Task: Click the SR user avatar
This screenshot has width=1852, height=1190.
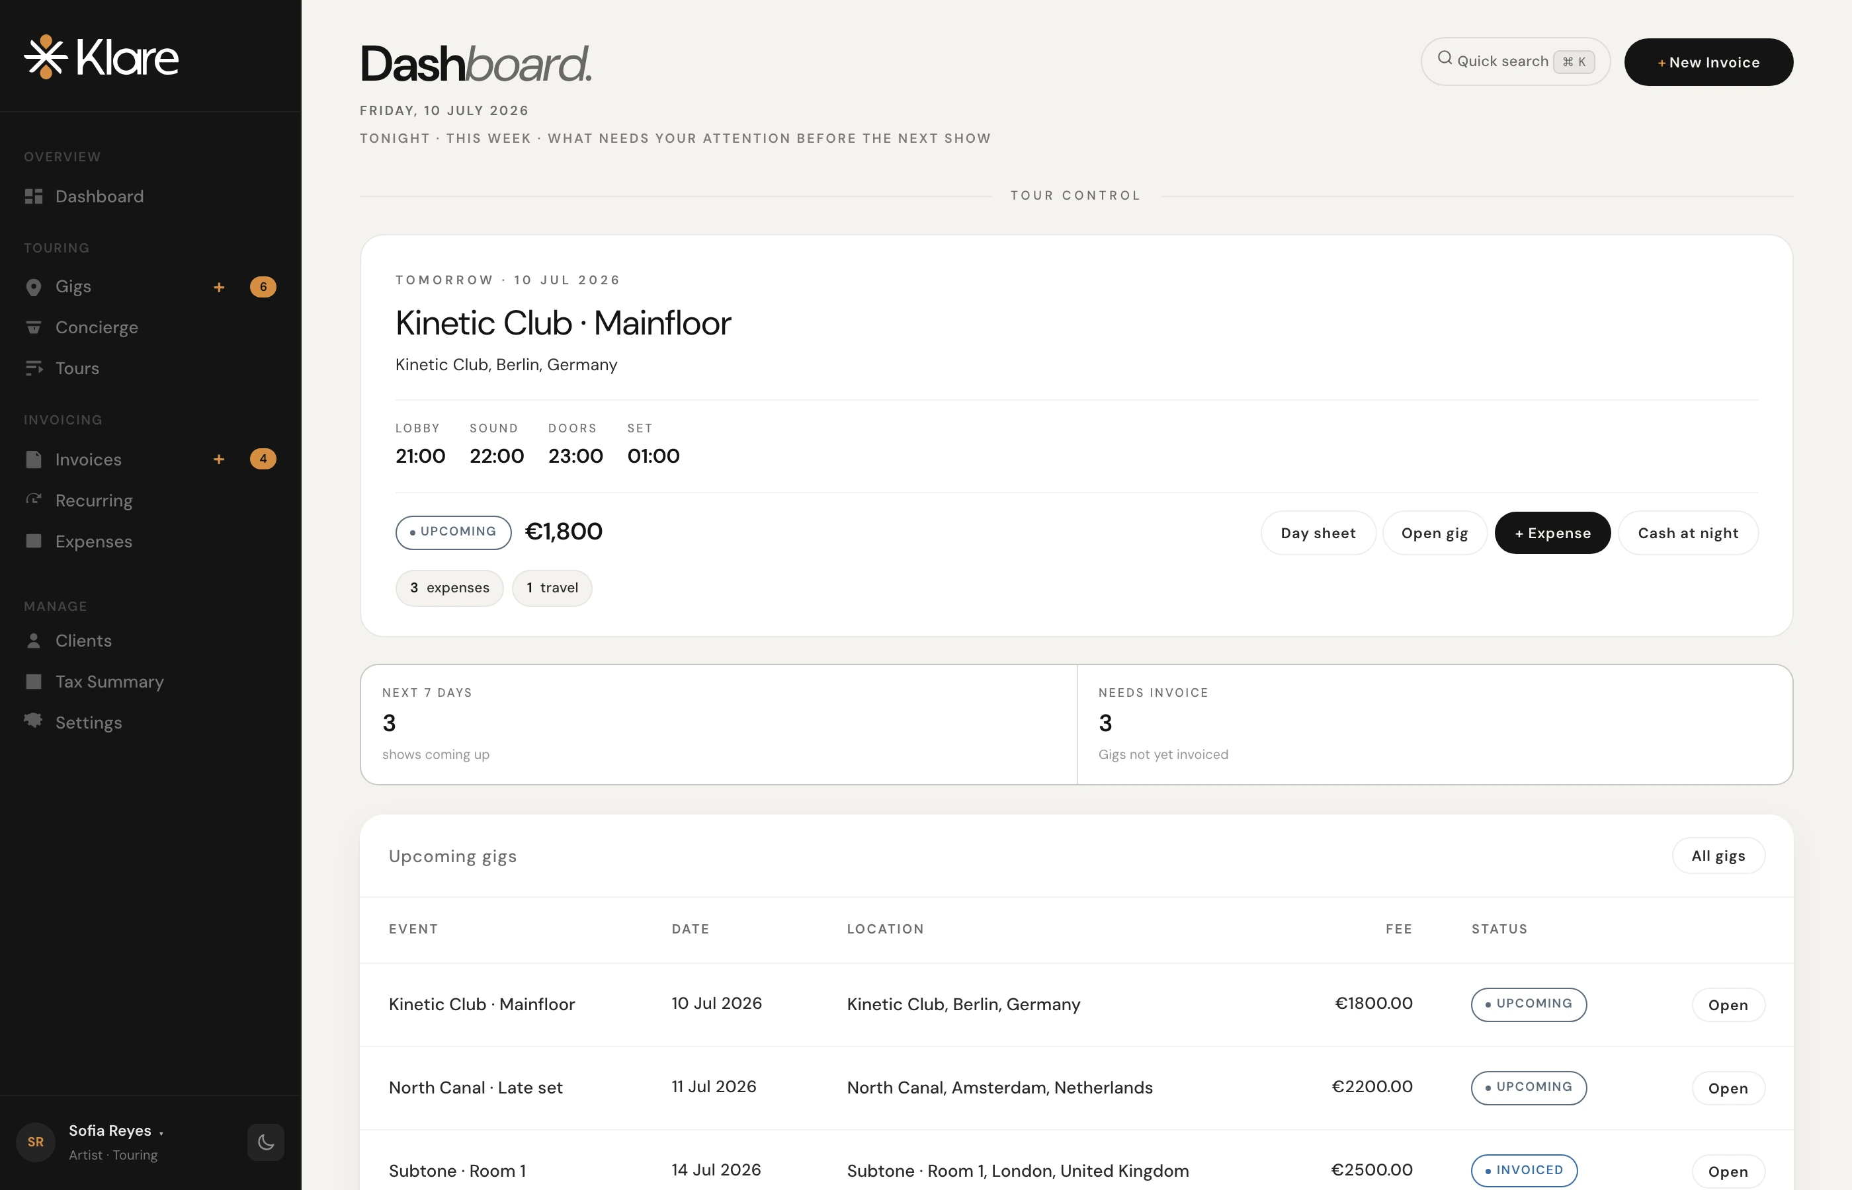Action: click(36, 1142)
